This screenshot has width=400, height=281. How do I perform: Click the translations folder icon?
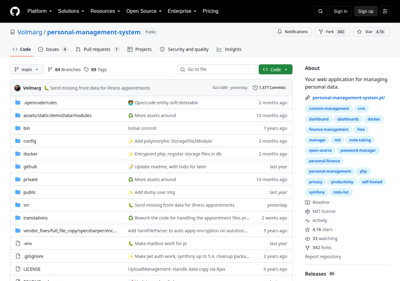coord(18,217)
